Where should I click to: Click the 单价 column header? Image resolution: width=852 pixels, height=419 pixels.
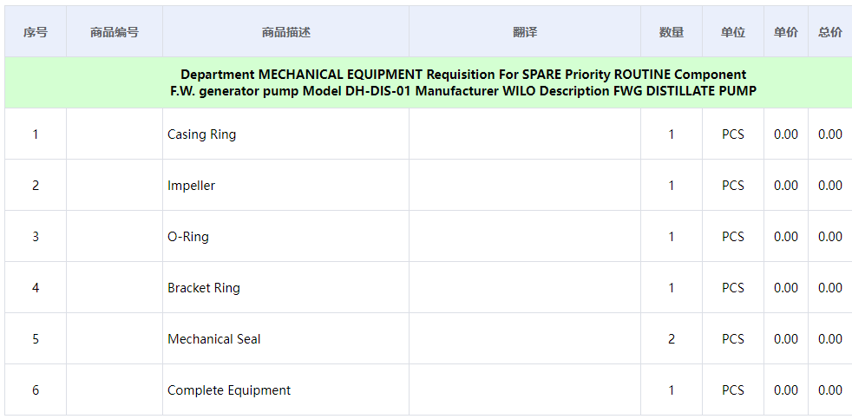coord(786,32)
